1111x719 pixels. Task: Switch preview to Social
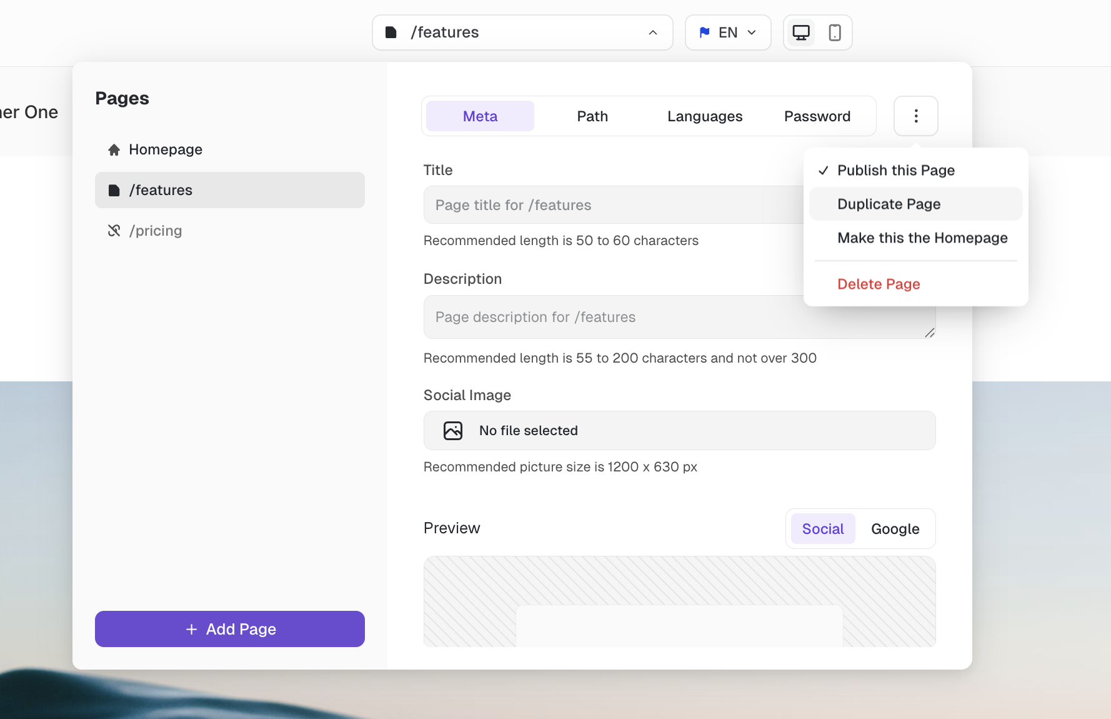click(822, 529)
